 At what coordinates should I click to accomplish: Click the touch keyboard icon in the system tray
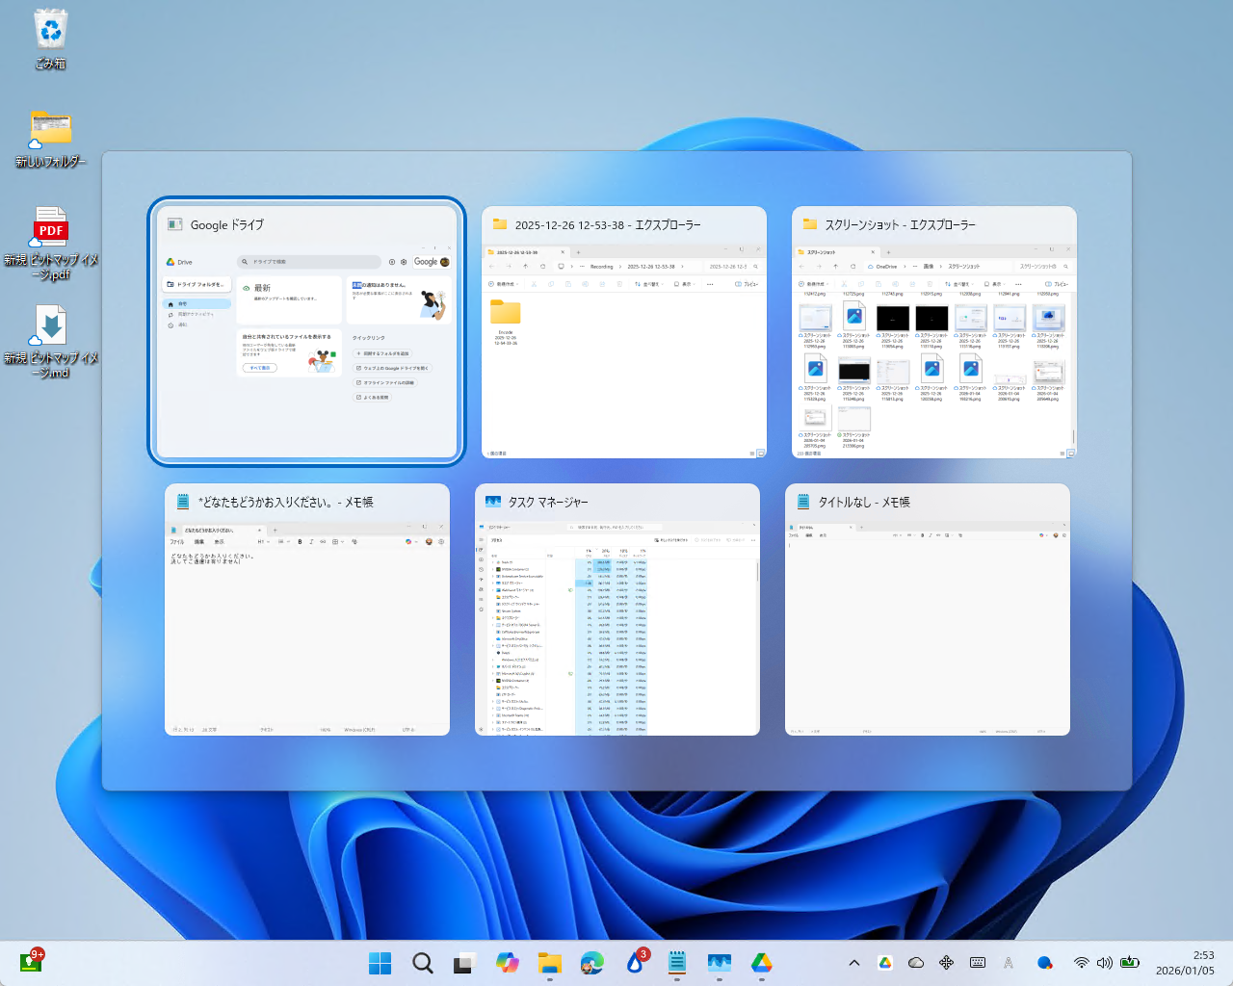click(x=978, y=962)
